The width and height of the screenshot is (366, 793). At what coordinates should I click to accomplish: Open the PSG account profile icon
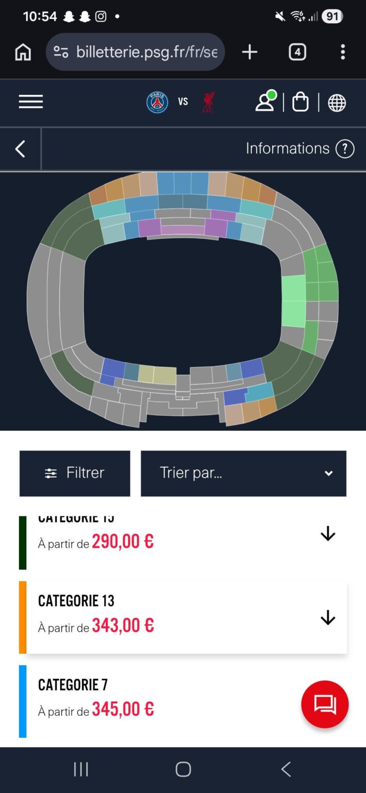click(266, 102)
